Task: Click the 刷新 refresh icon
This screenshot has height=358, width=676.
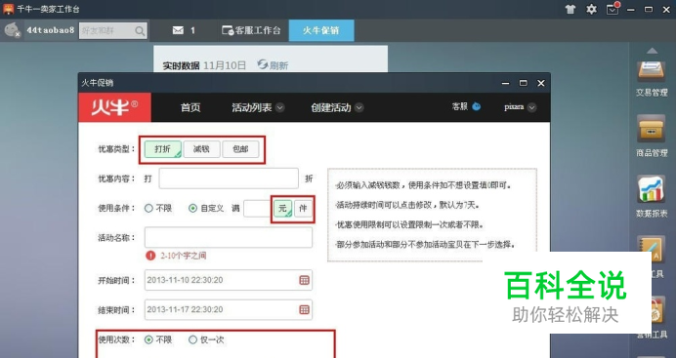Action: click(262, 64)
